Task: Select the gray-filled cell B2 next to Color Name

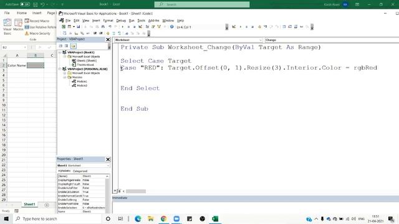Action: (x=36, y=65)
